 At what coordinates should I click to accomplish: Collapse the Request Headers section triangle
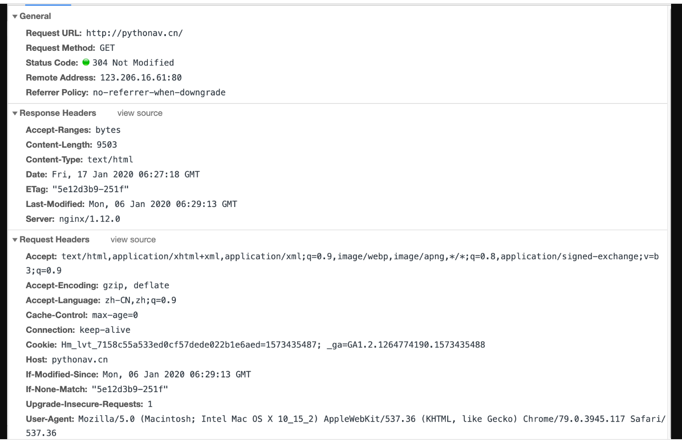pos(15,240)
